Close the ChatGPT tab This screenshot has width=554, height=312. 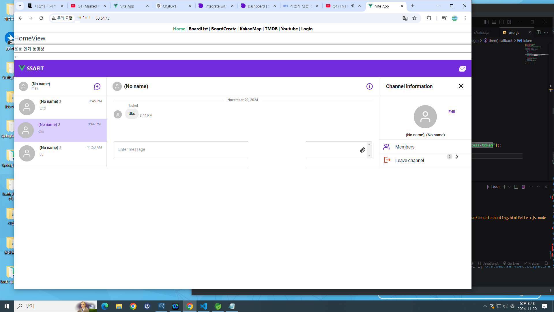pyautogui.click(x=190, y=6)
